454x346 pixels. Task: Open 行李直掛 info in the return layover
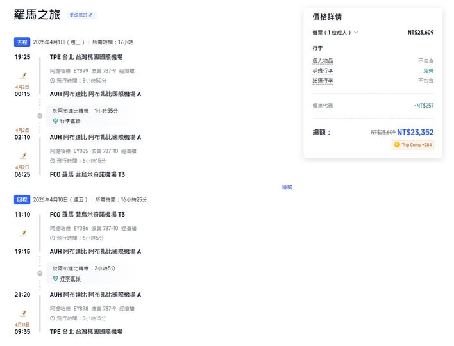click(x=70, y=279)
